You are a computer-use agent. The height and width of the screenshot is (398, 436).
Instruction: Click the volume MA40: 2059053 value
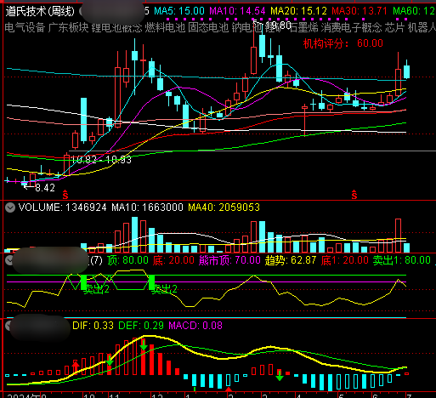pos(224,208)
